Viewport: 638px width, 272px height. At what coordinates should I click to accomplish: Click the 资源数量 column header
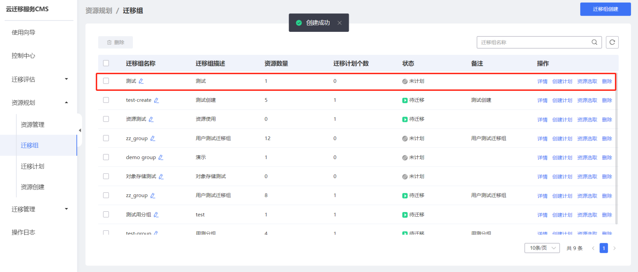tap(276, 63)
